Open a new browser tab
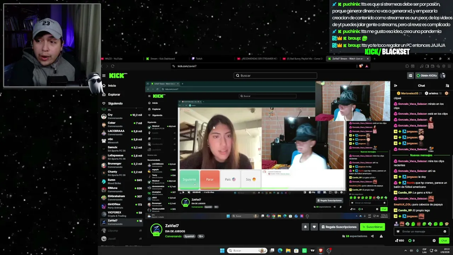The width and height of the screenshot is (453, 255). [374, 59]
